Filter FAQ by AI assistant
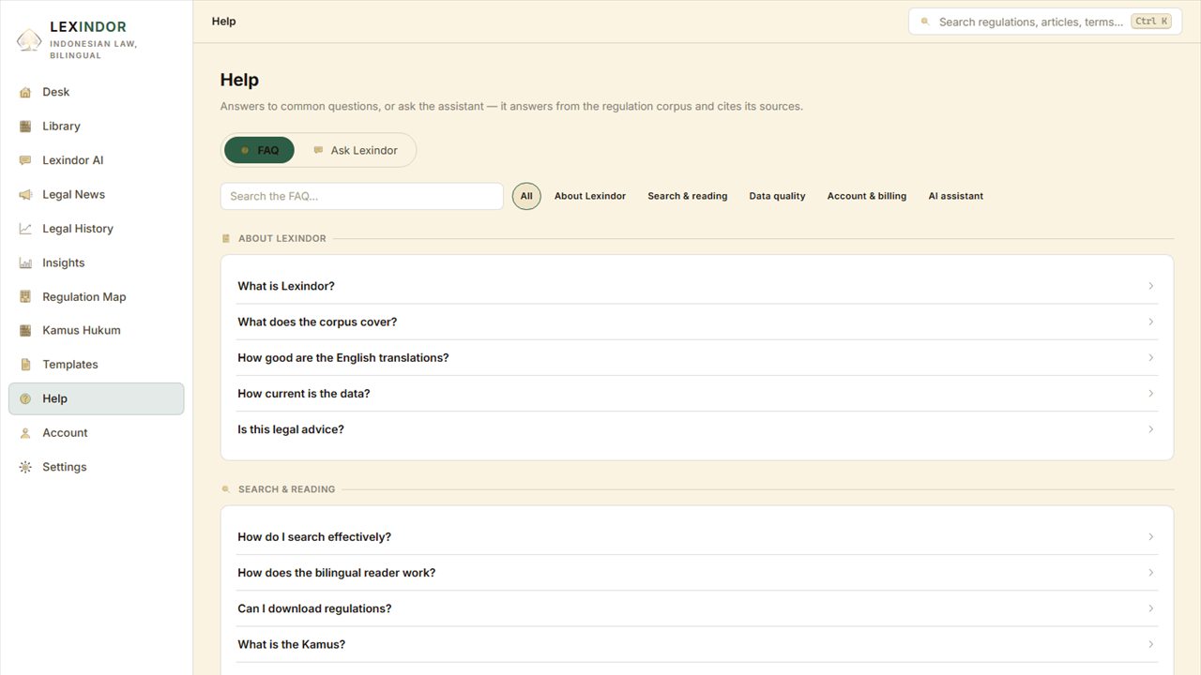Screen dimensions: 1201x675 (956, 196)
